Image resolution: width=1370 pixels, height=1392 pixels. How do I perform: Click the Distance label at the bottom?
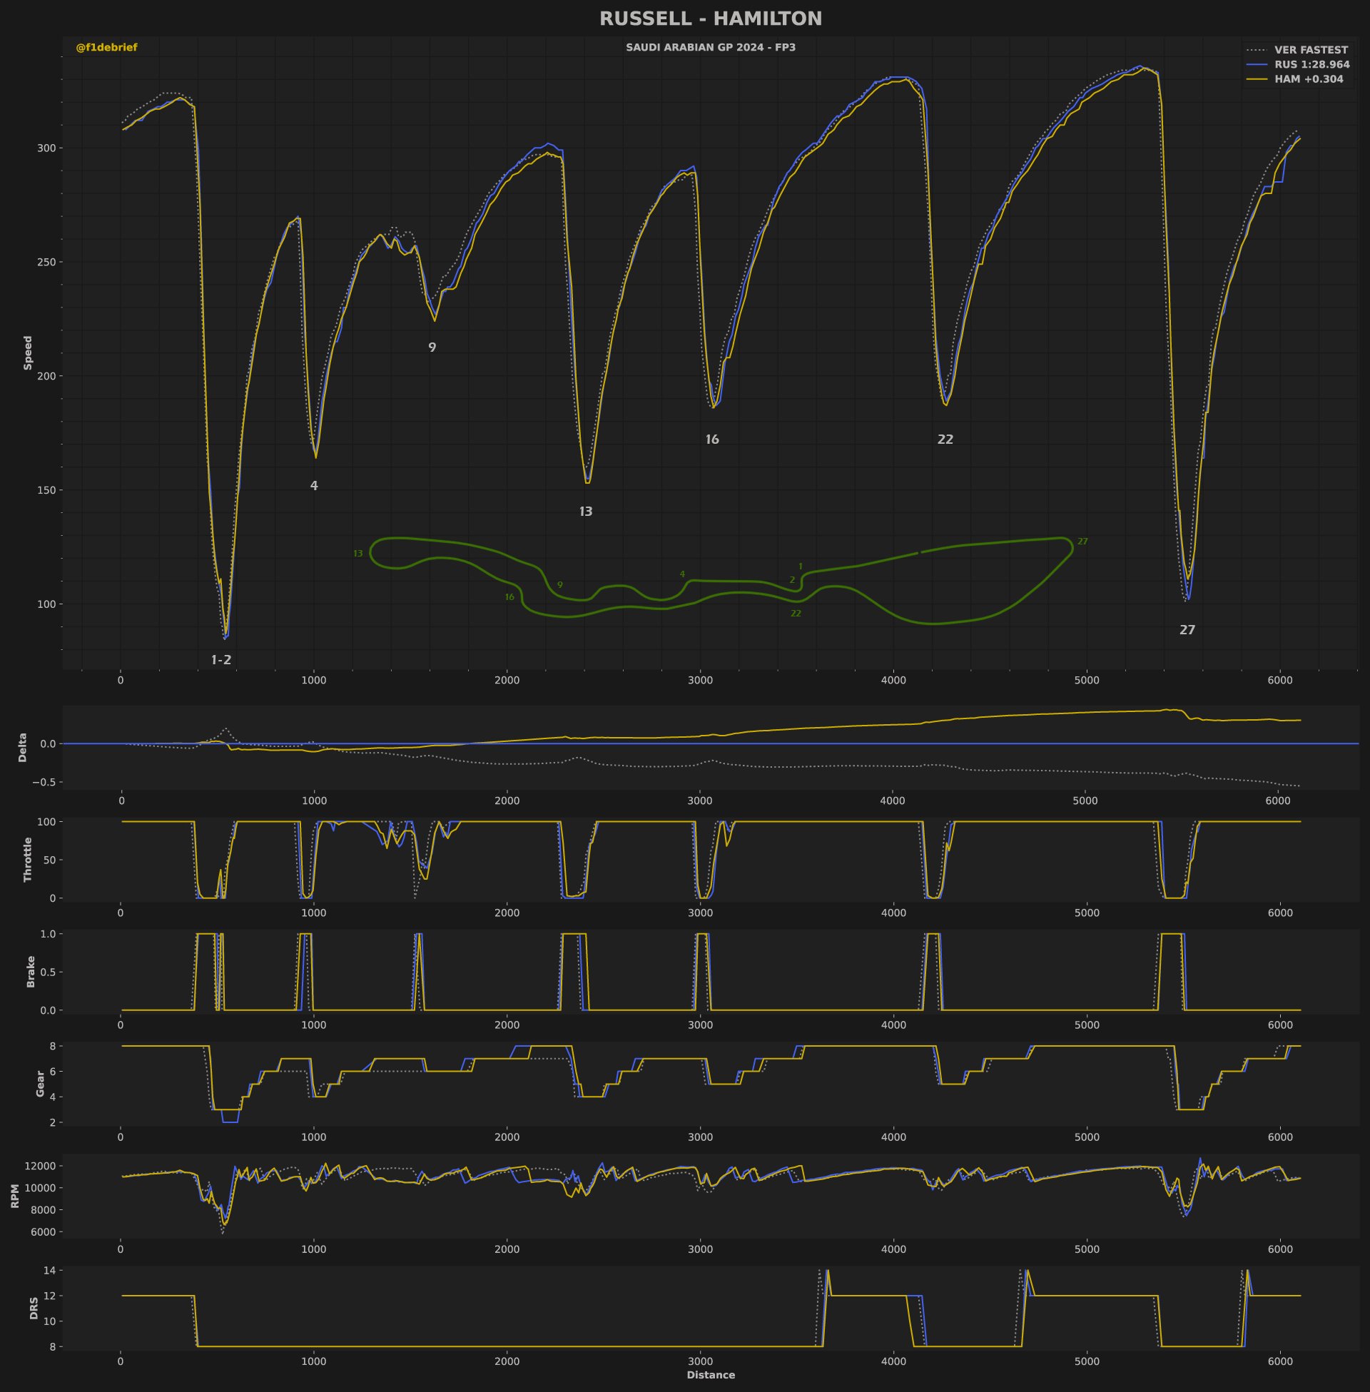point(710,1375)
